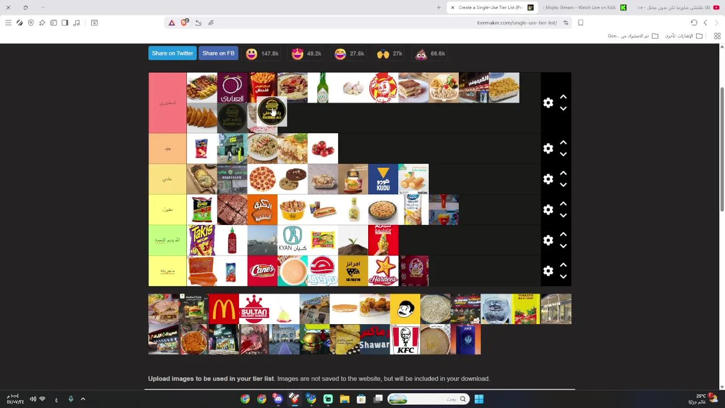This screenshot has height=408, width=725.
Task: Move the Takis row down with its arrow
Action: point(563,246)
